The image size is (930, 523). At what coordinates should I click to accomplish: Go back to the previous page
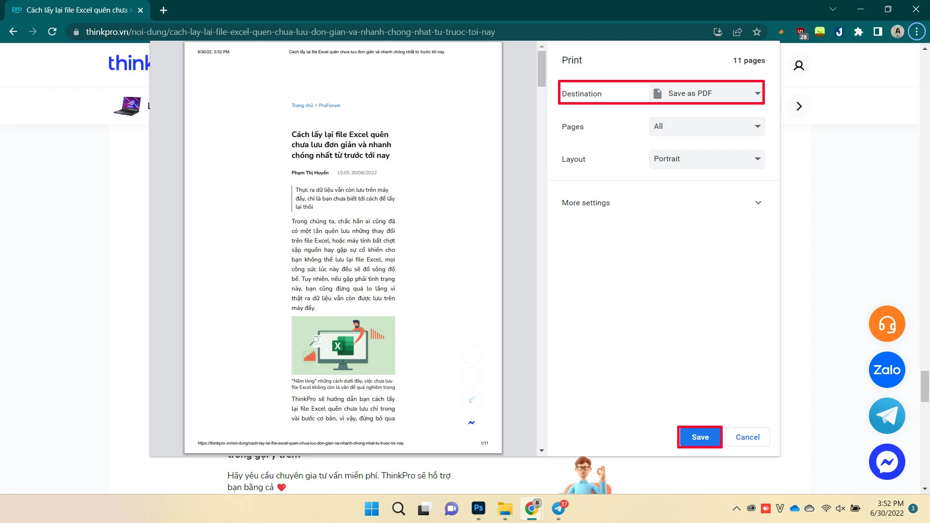click(x=13, y=32)
